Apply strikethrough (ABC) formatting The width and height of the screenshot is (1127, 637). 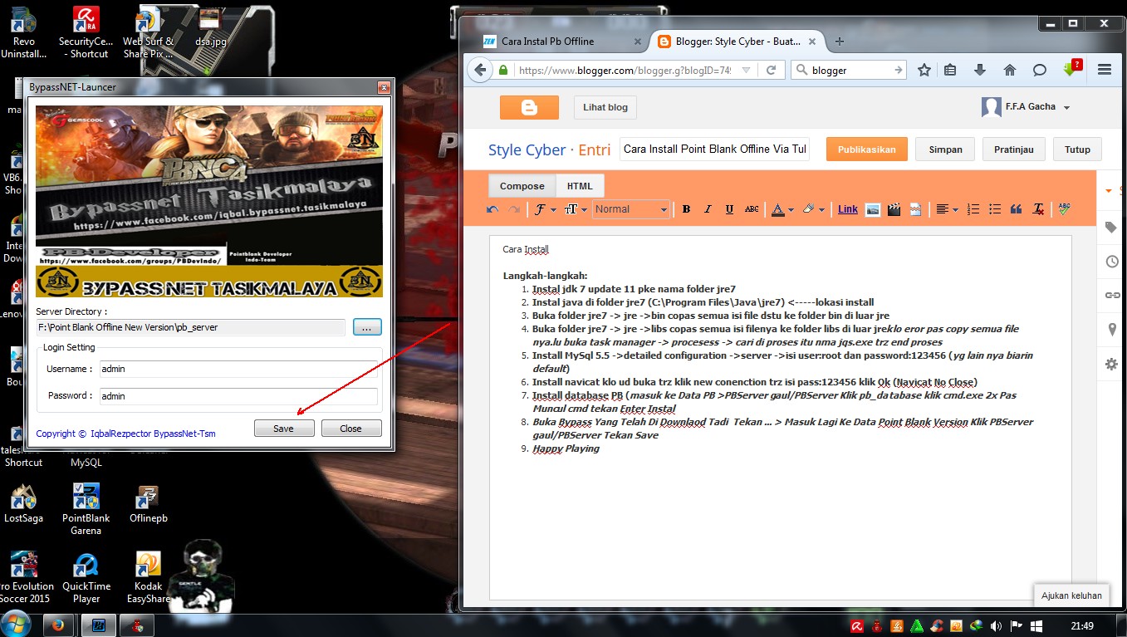click(x=752, y=209)
